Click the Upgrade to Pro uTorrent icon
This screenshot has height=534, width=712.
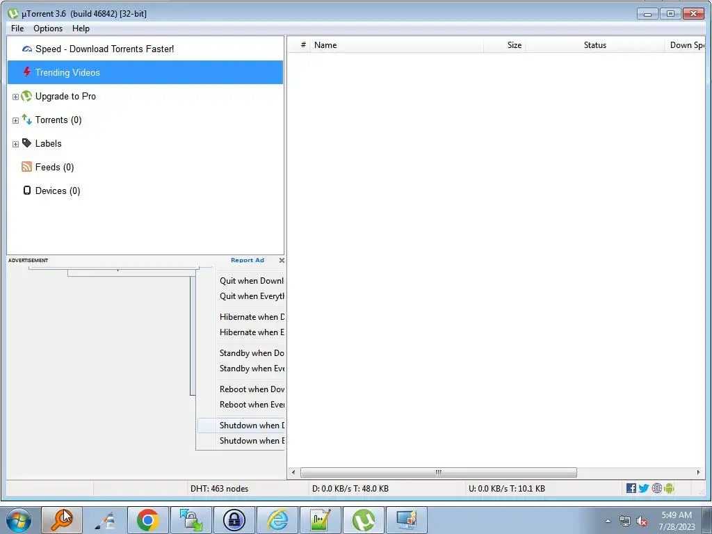coord(27,96)
